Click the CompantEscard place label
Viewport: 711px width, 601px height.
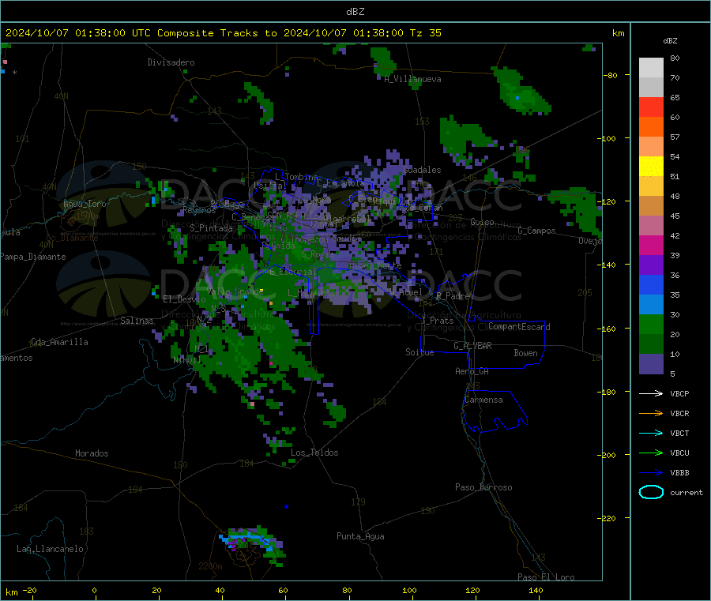(x=519, y=326)
